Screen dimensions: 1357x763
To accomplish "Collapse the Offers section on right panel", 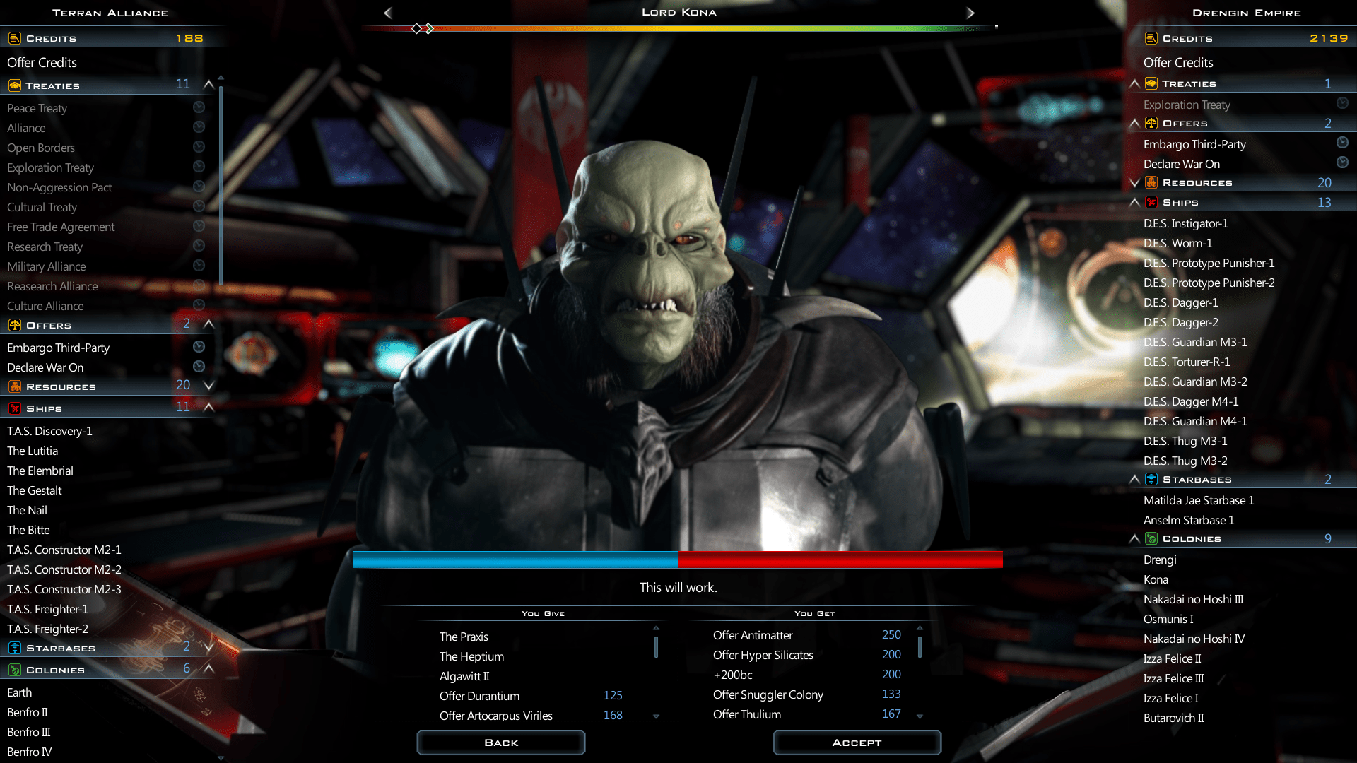I will tap(1136, 122).
